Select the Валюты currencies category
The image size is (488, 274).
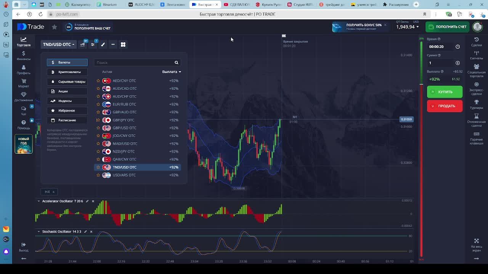pyautogui.click(x=67, y=62)
